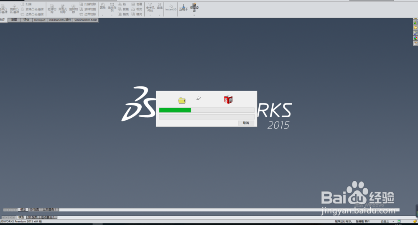The height and width of the screenshot is (225, 418).
Task: Select the 边界切除 boundary cut tool
Action: point(88,14)
